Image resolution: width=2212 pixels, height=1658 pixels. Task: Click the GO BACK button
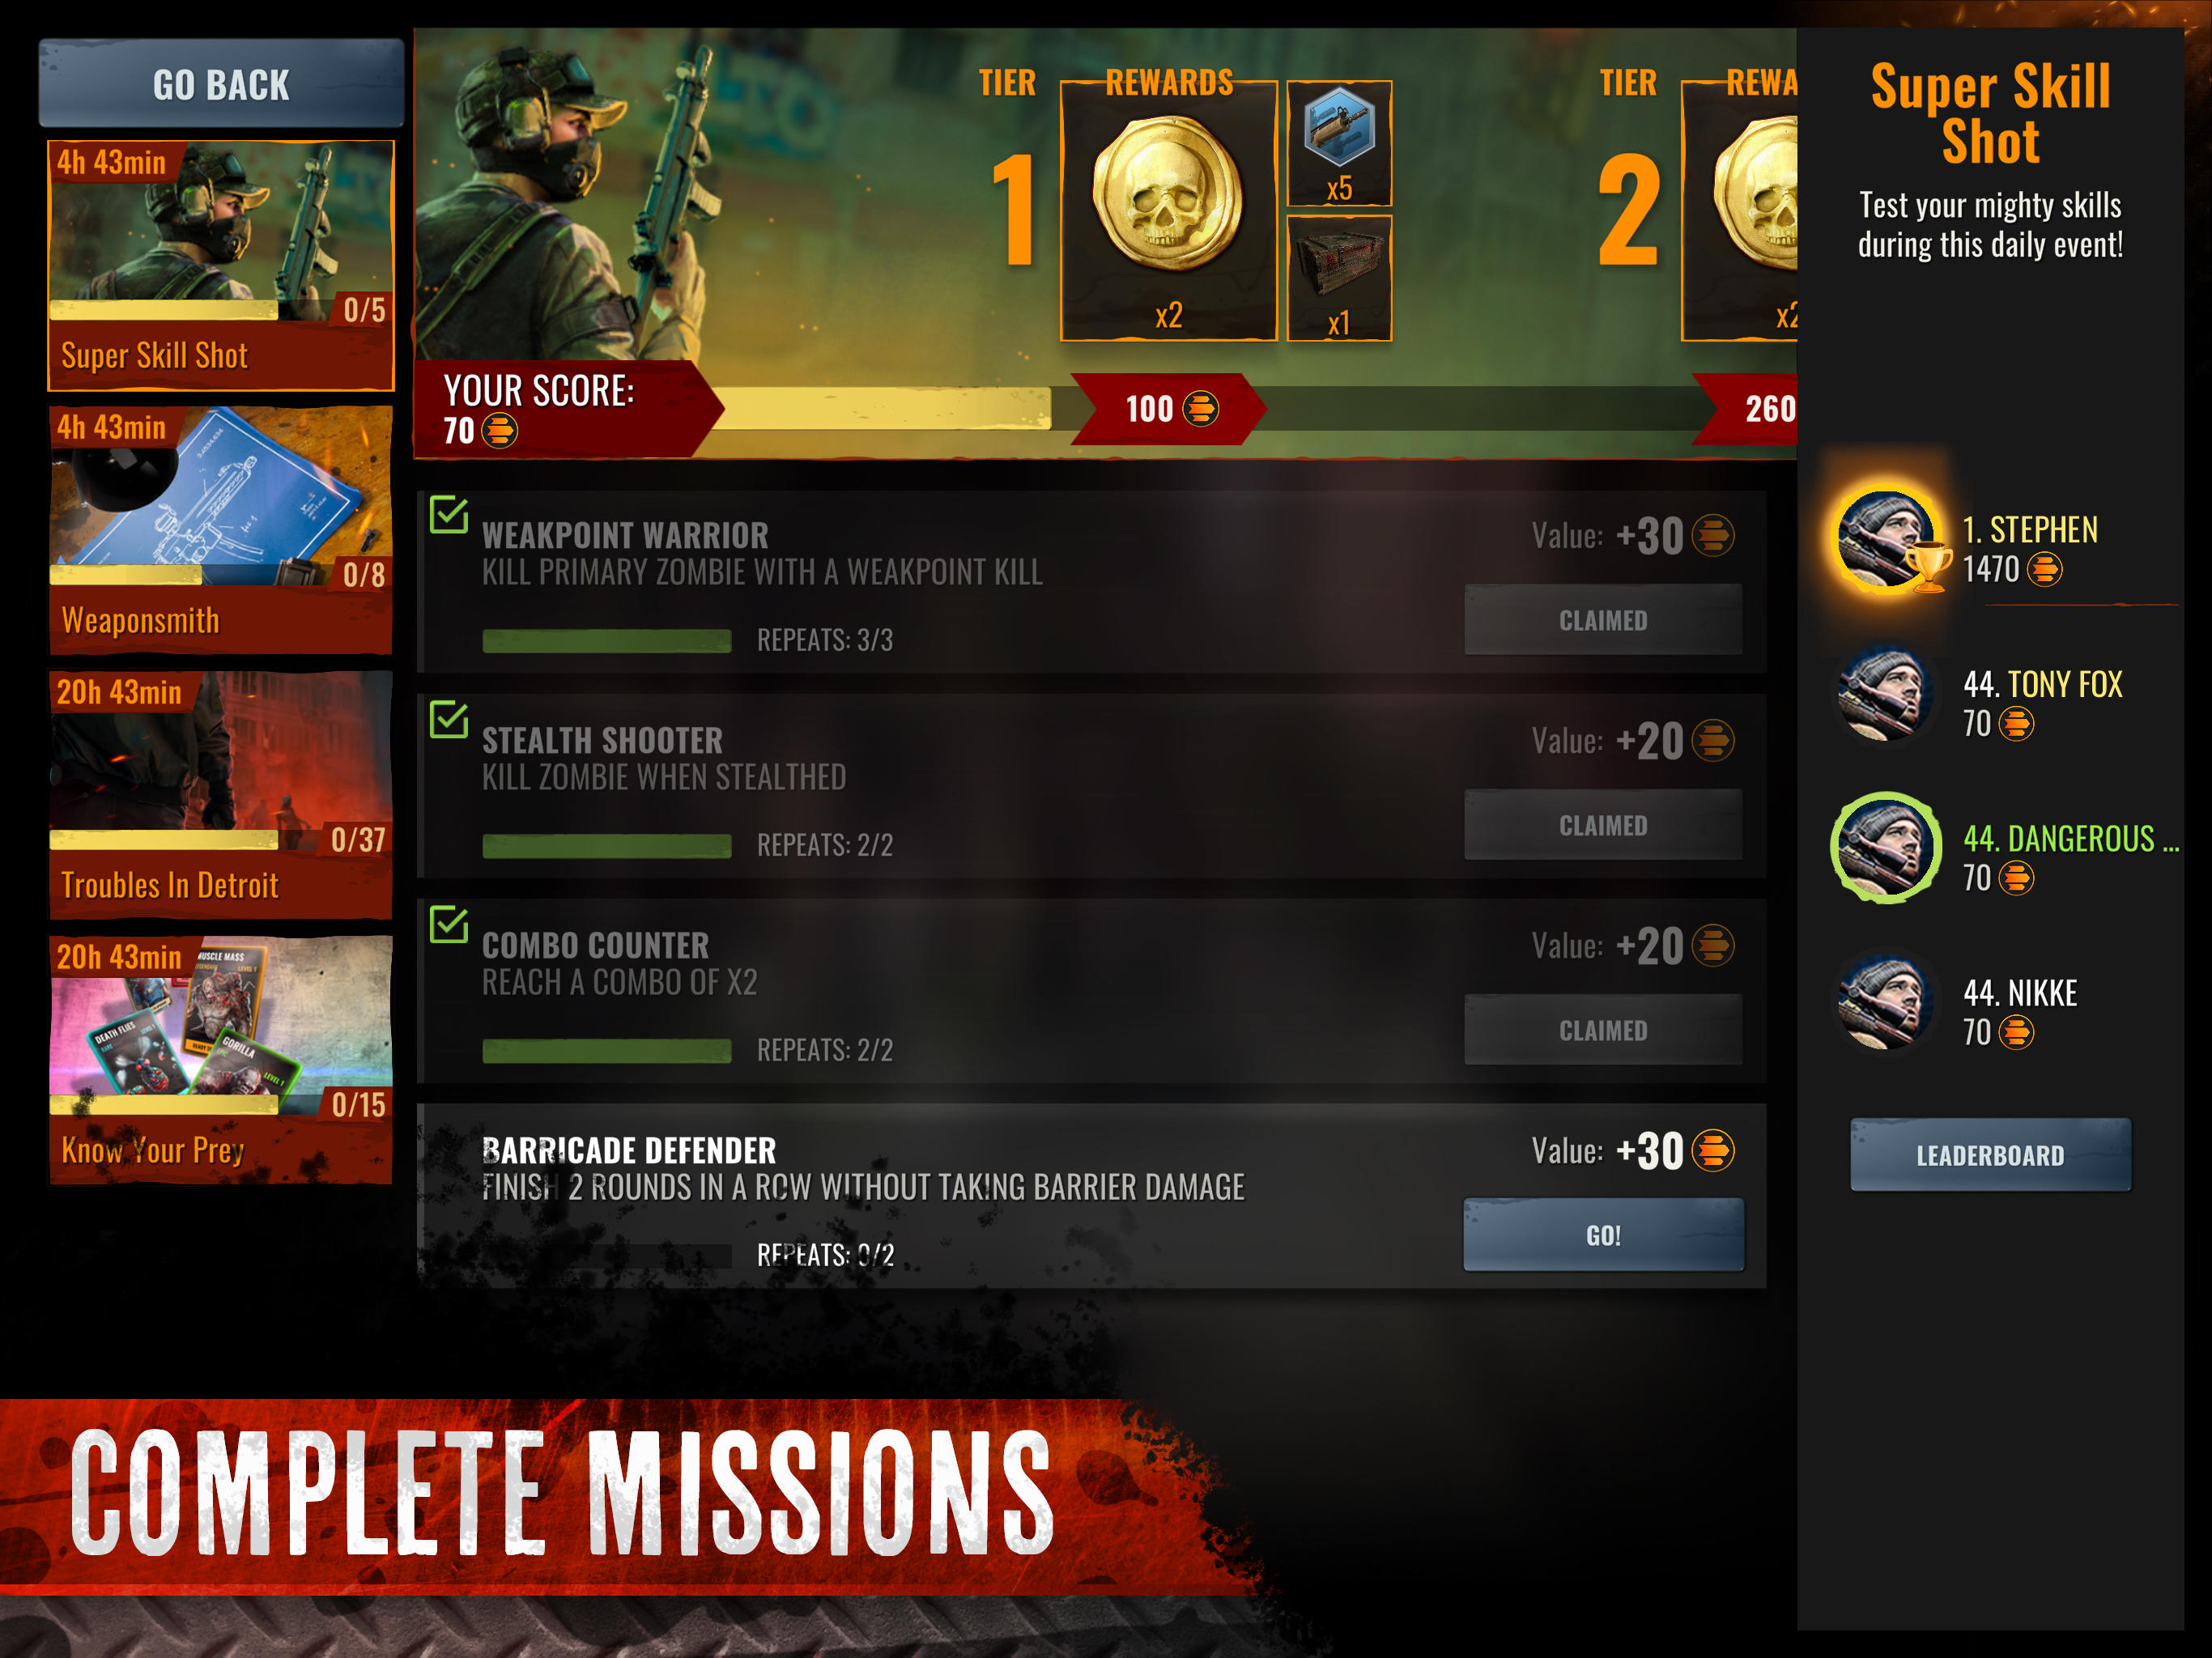coord(221,84)
